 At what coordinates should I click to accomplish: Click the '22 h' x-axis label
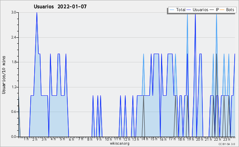pyautogui.click(x=217, y=139)
